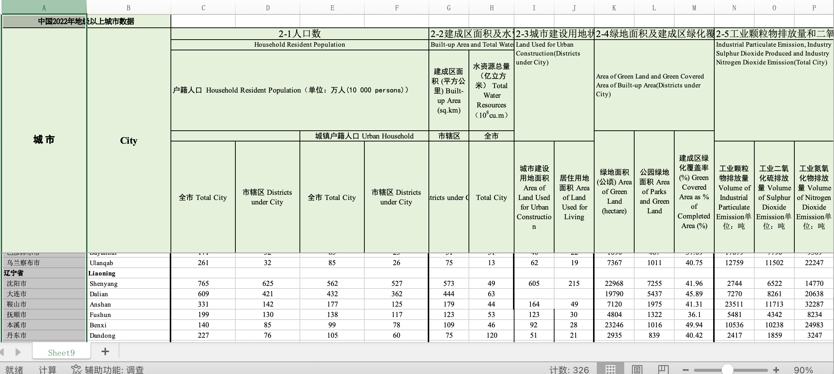The width and height of the screenshot is (834, 374).
Task: Click Household Resident Population subtitle cell
Action: 299,44
